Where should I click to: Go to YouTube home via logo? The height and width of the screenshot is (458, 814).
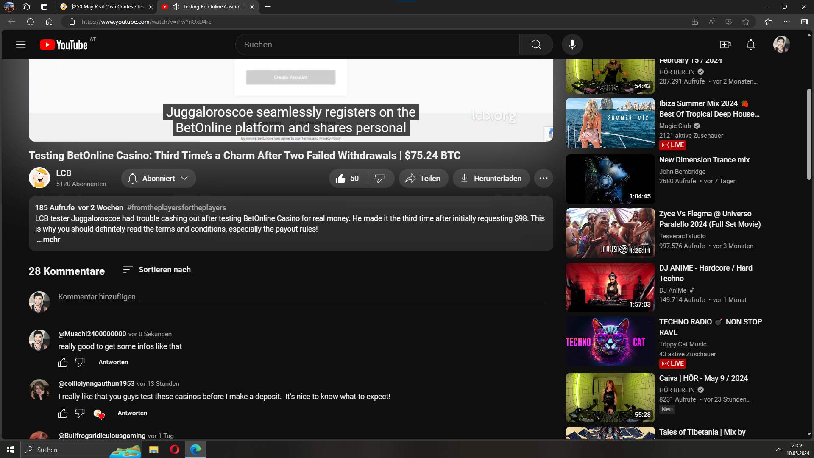click(64, 45)
